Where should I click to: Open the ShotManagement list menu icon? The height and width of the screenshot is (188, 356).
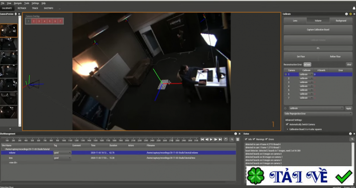click(238, 140)
